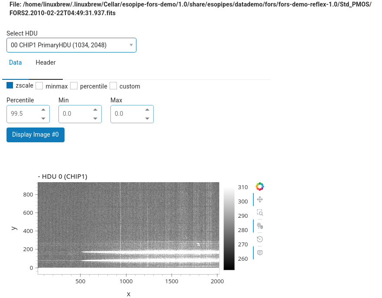Click the file path text at top
Image resolution: width=382 pixels, height=298 pixels.
pyautogui.click(x=190, y=9)
